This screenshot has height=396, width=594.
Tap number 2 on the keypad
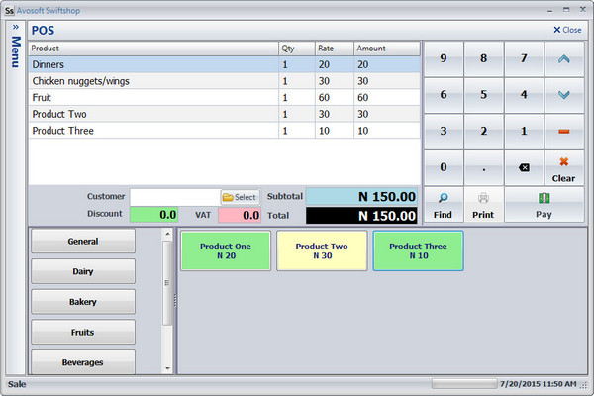(483, 132)
